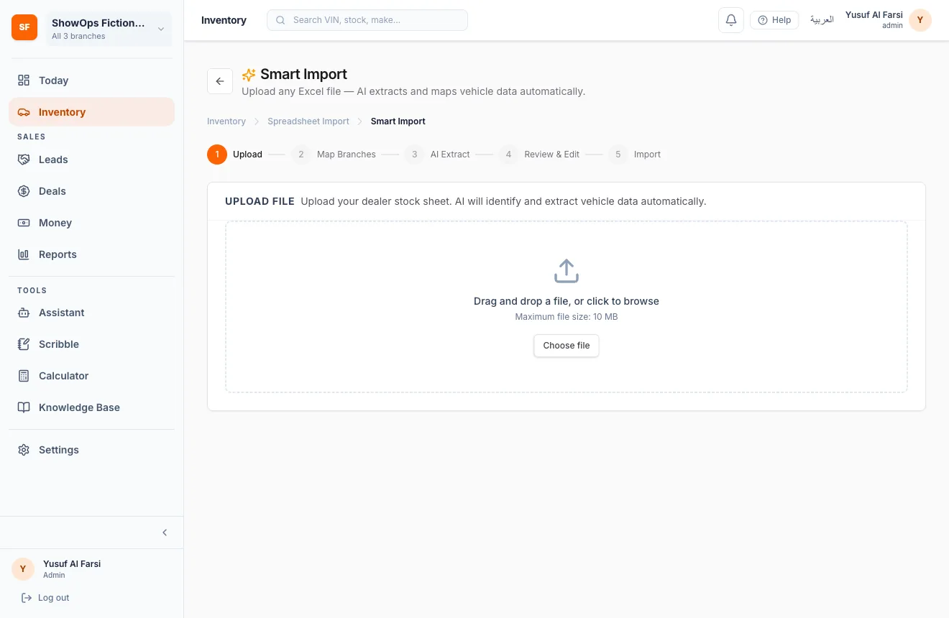Focus the Search VIN, stock, make field
The width and height of the screenshot is (949, 618).
pos(367,20)
